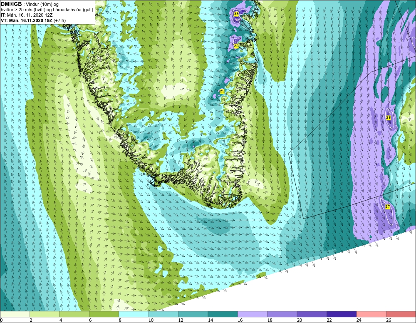Viewport: 416px width, 323px height.
Task: Click the 'VT: Mán. 16.11.2020 19Z (+7 h)' line
Action: pyautogui.click(x=33, y=20)
